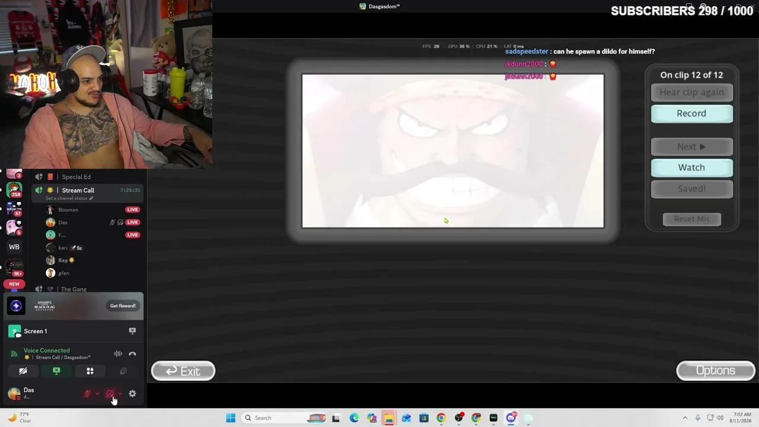The width and height of the screenshot is (759, 427).
Task: Record the current clip in the game
Action: click(x=691, y=113)
